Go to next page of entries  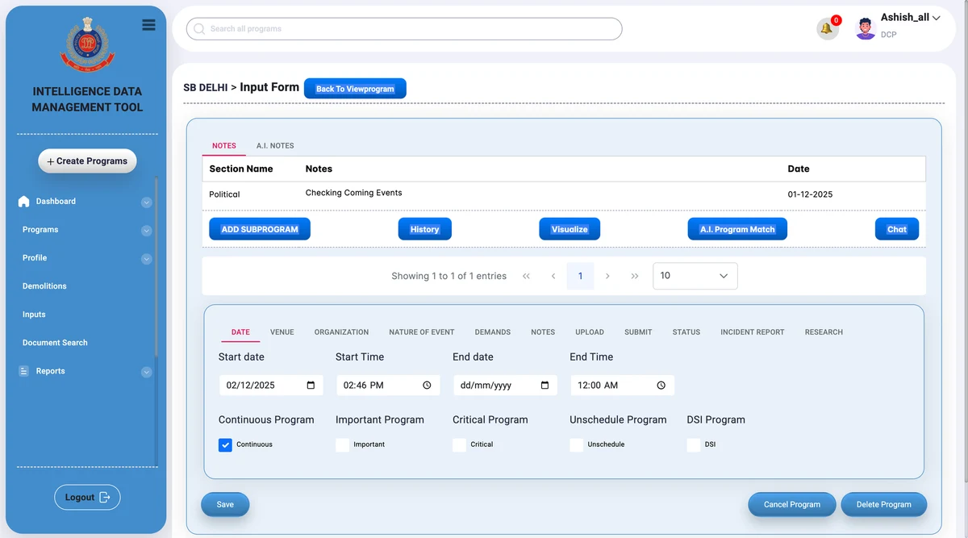607,276
